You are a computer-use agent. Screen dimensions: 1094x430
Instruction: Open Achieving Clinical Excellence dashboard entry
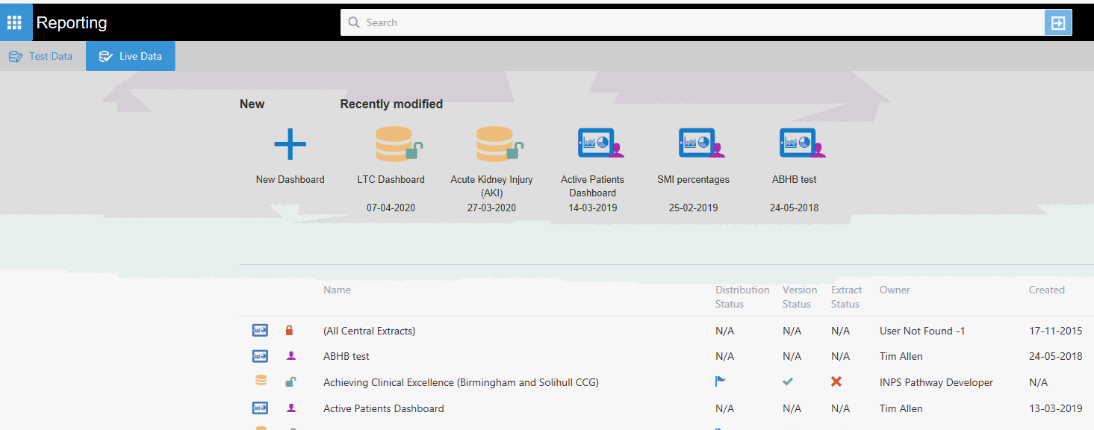point(461,382)
